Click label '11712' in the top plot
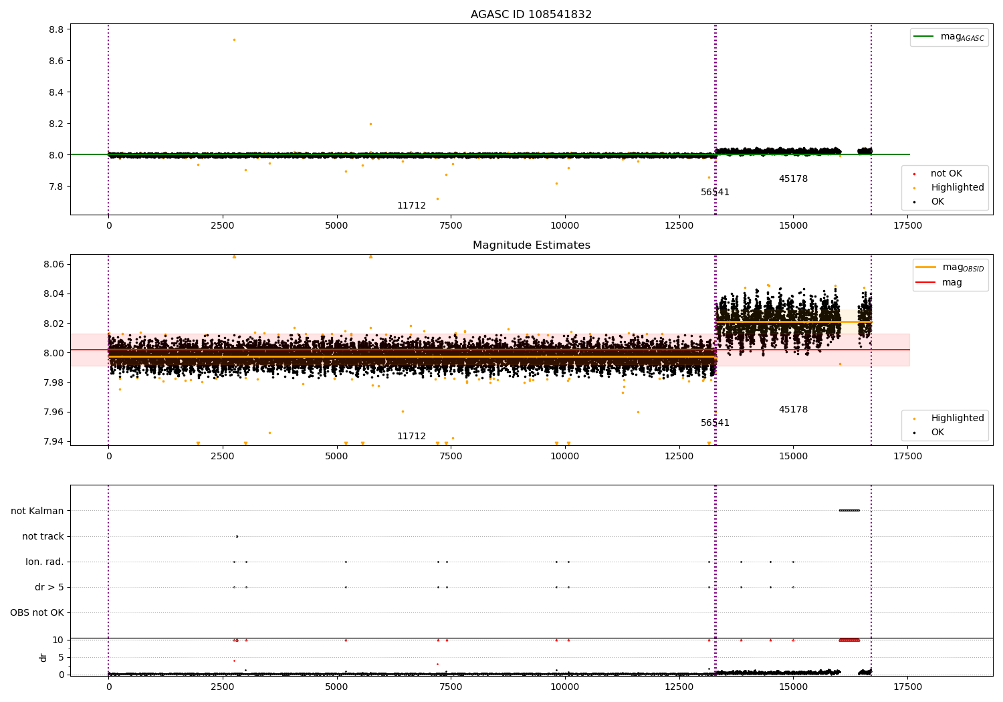 pyautogui.click(x=411, y=206)
